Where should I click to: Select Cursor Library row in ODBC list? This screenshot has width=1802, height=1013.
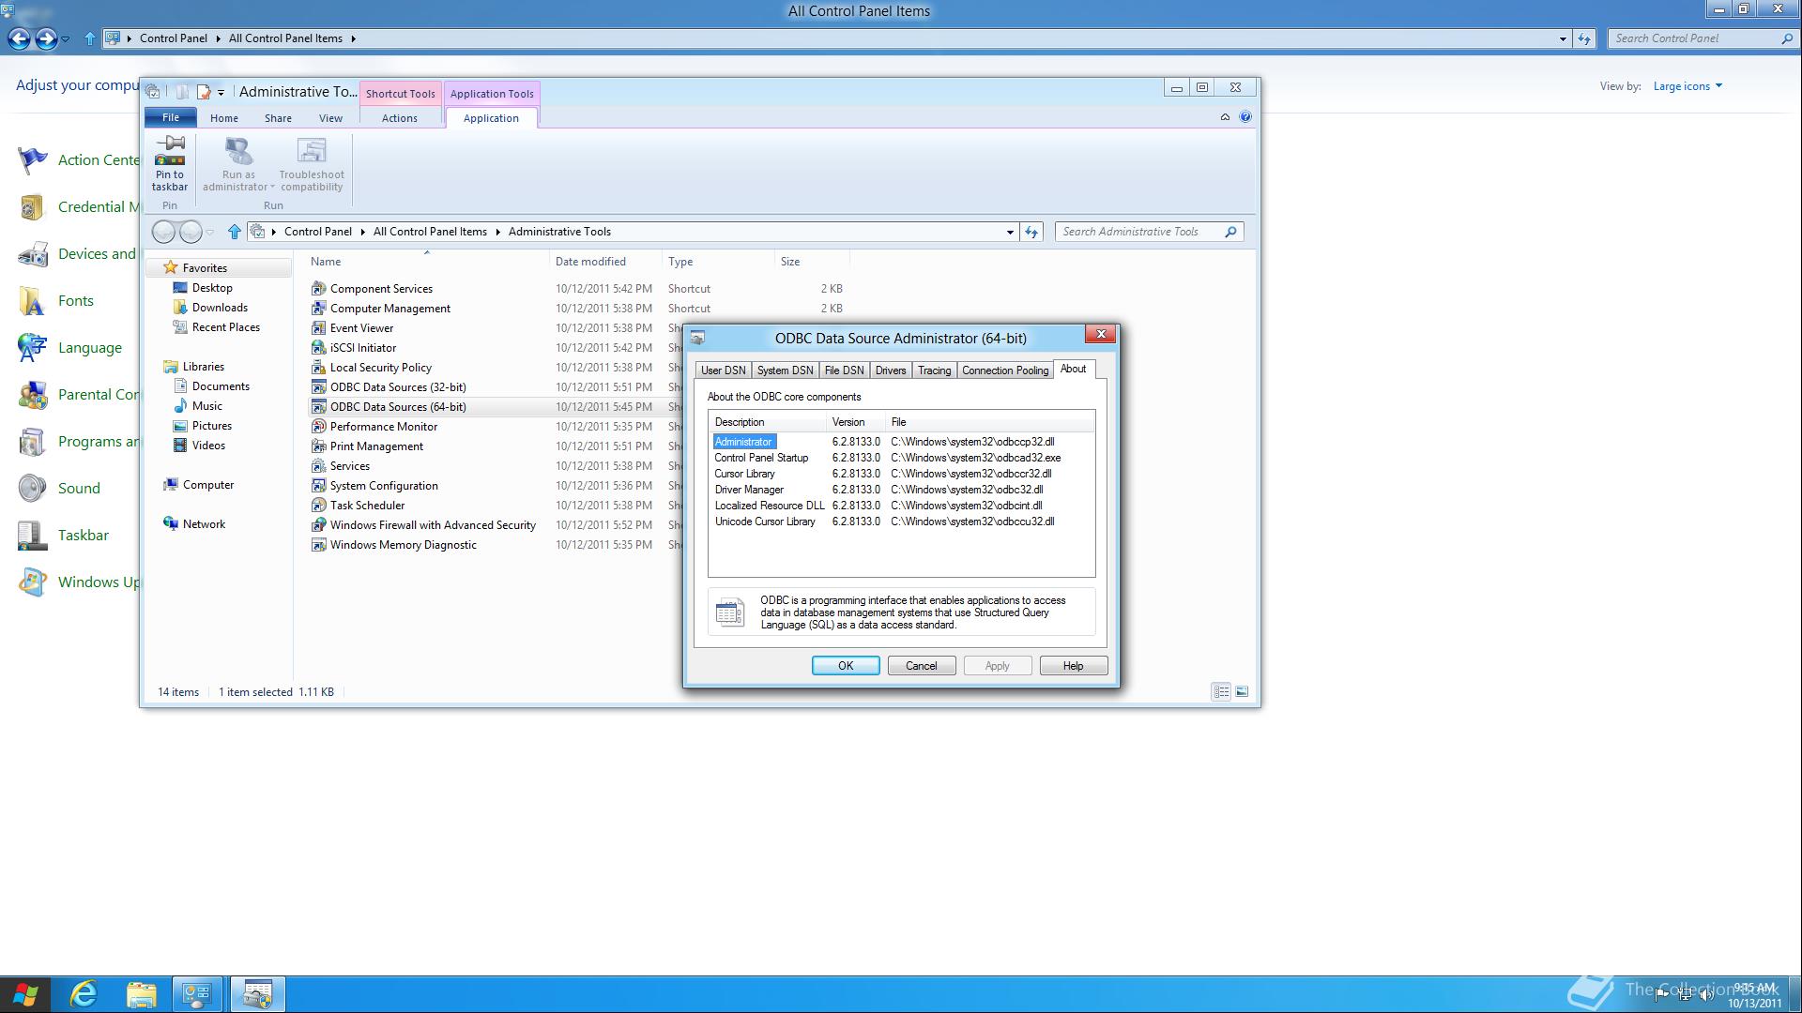(x=901, y=474)
